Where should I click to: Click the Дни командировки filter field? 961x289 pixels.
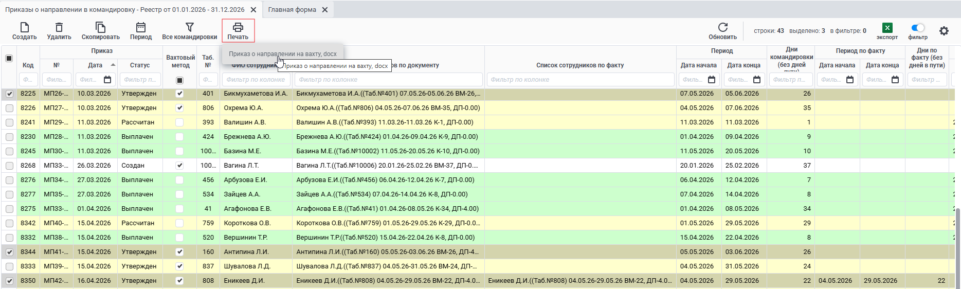pos(791,80)
